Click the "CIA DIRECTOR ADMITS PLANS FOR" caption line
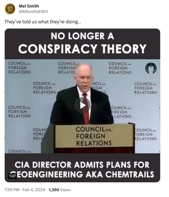Screen dimensions: 169x197 coord(82,165)
